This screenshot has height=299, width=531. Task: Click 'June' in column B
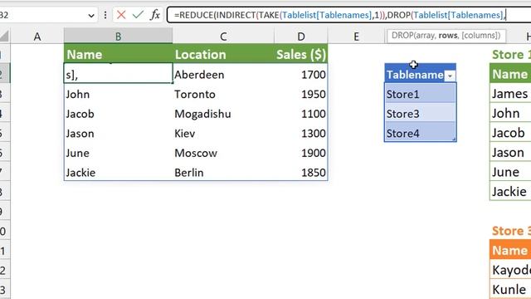click(118, 153)
